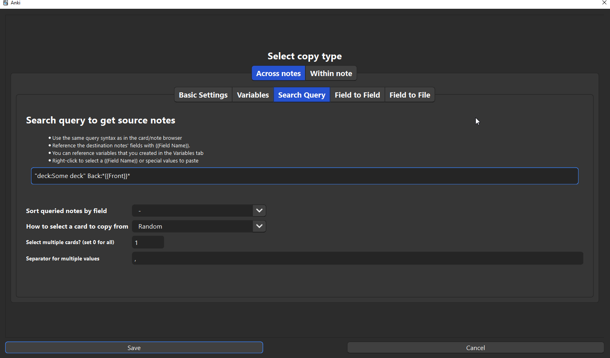Go to the Field to Field tab
The width and height of the screenshot is (610, 358).
tap(357, 95)
